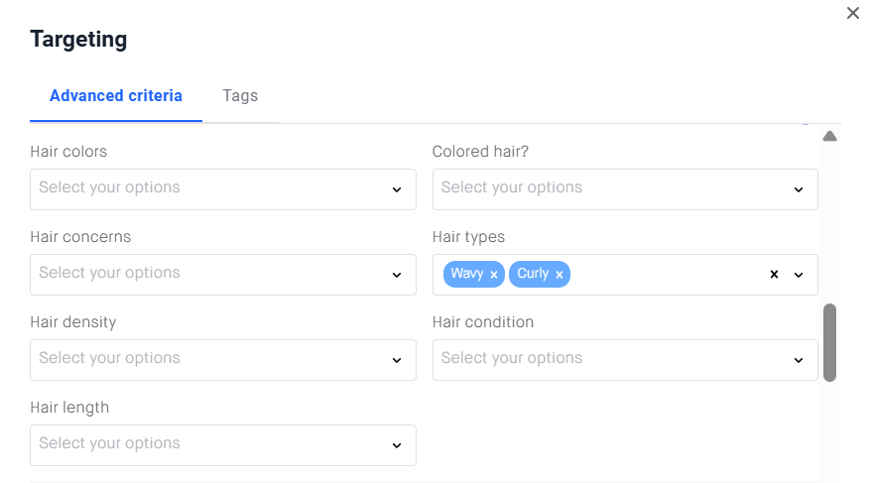Select the Advanced criteria tab
Viewport: 870px width, 483px height.
[x=116, y=96]
